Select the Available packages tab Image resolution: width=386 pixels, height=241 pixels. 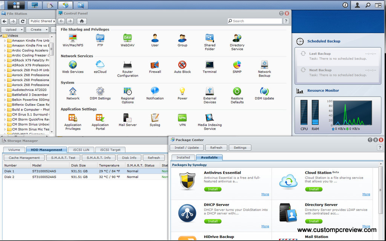(x=209, y=158)
